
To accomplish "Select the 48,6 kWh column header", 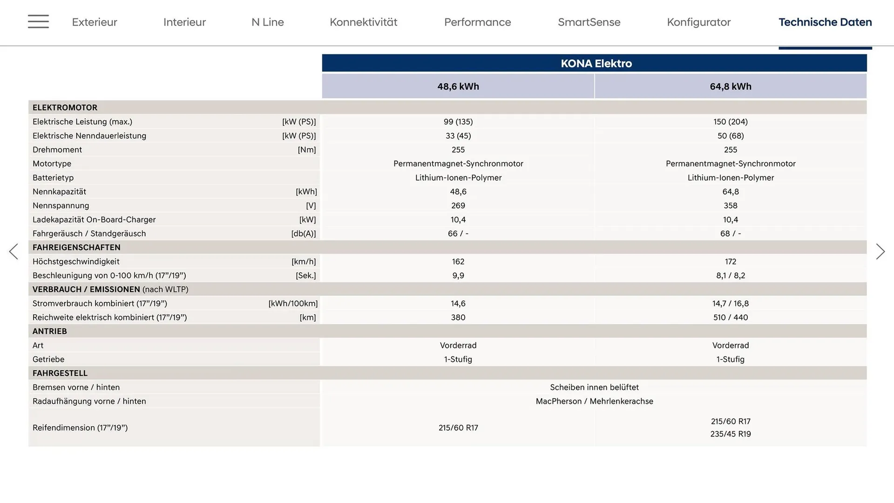I will tap(458, 86).
